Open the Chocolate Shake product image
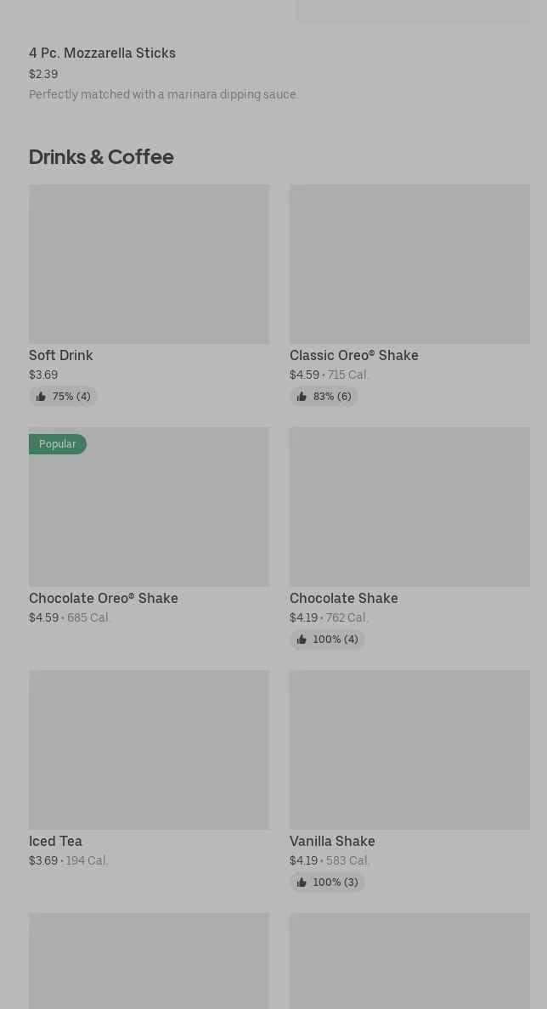The width and height of the screenshot is (547, 1009). click(x=410, y=507)
